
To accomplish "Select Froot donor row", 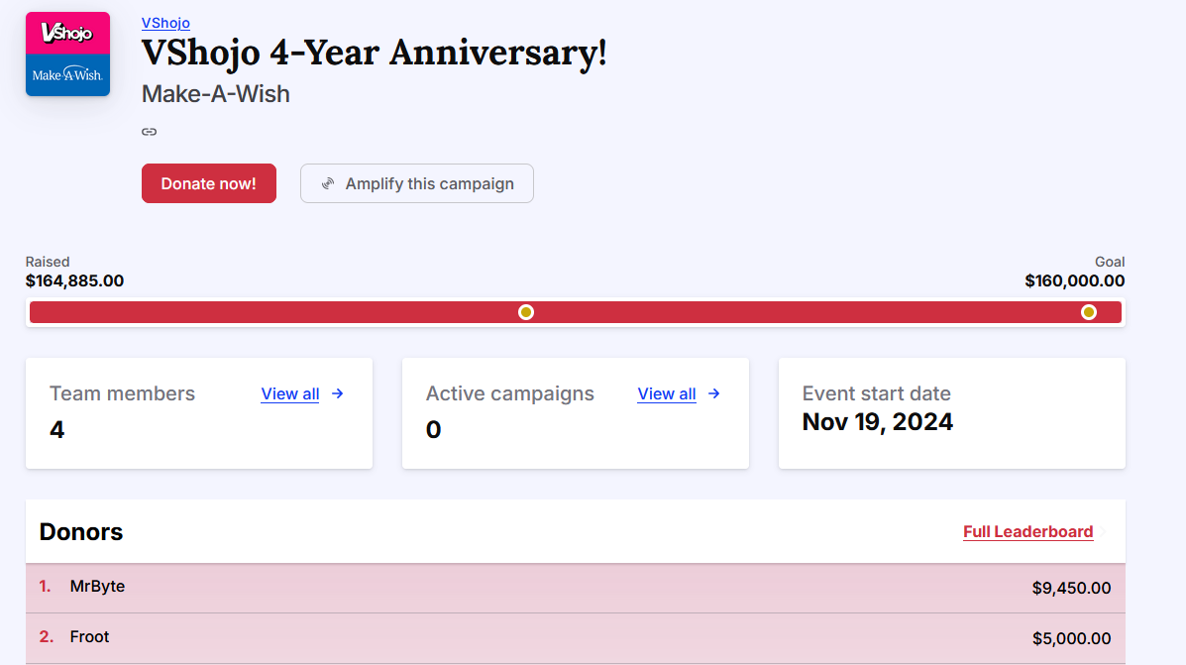I will (575, 638).
